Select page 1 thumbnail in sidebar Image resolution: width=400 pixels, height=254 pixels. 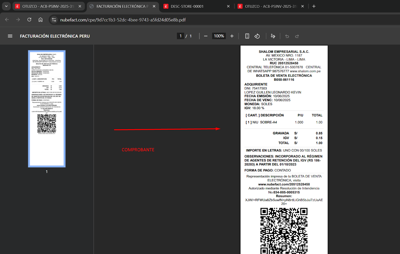[x=47, y=109]
